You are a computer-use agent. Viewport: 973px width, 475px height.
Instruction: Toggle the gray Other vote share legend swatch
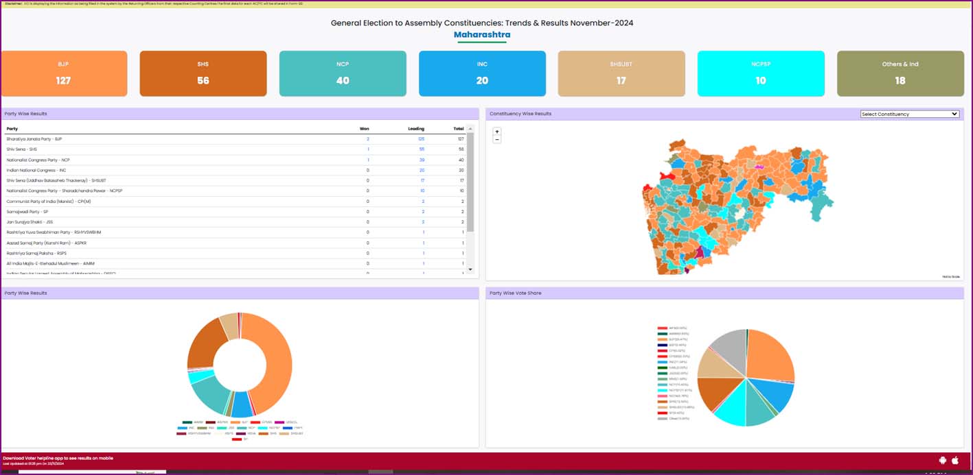click(x=663, y=419)
